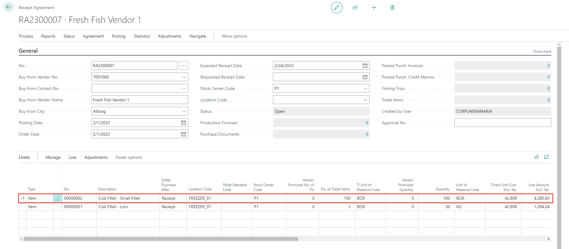The width and height of the screenshot is (569, 249).
Task: Click the pencil edit icon
Action: coord(336,8)
